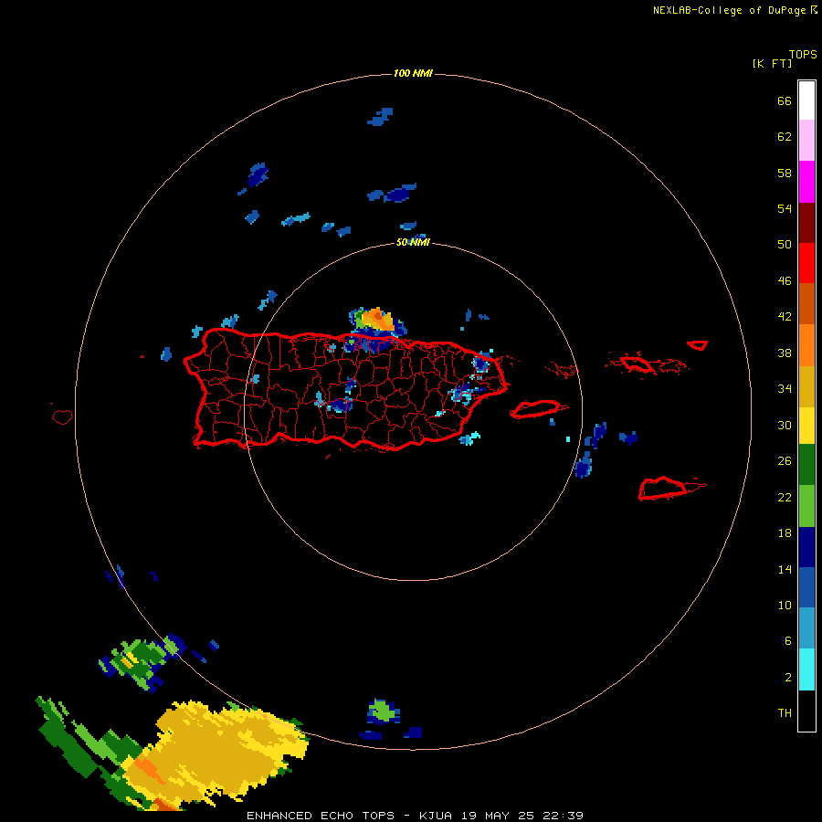Click the '26' legend value
This screenshot has height=822, width=822.
(x=785, y=461)
